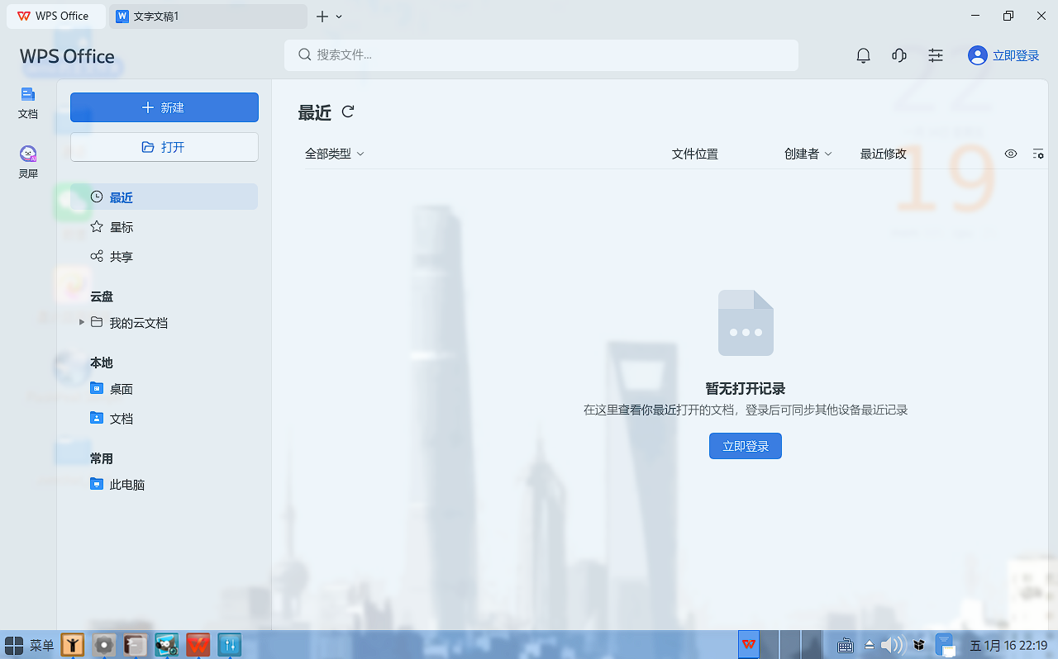This screenshot has height=659, width=1058.
Task: Click the package box tray icon
Action: tap(918, 645)
